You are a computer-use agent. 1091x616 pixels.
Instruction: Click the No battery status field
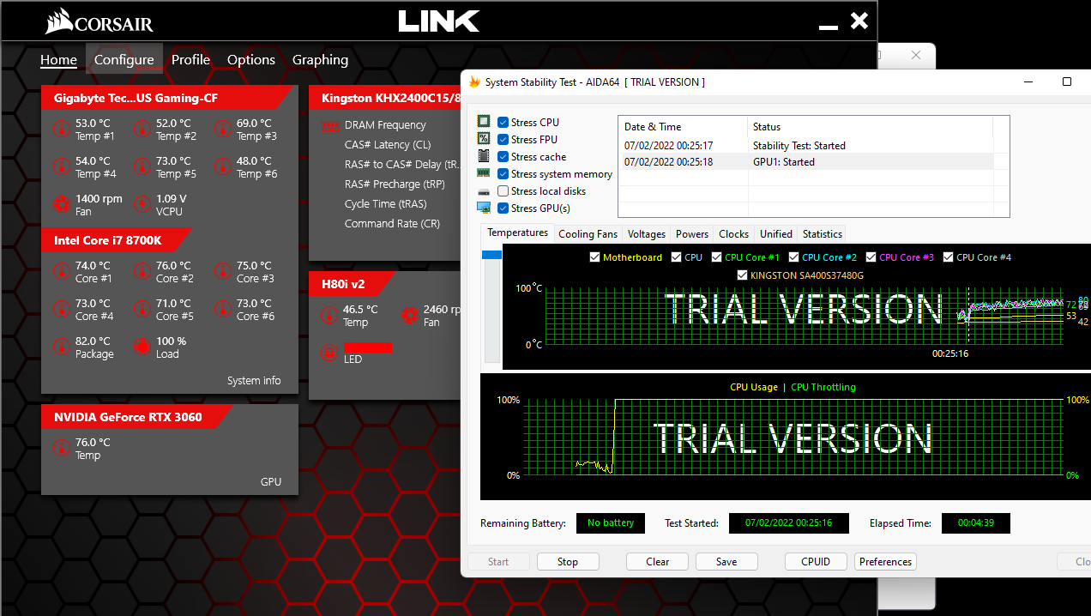tap(611, 523)
